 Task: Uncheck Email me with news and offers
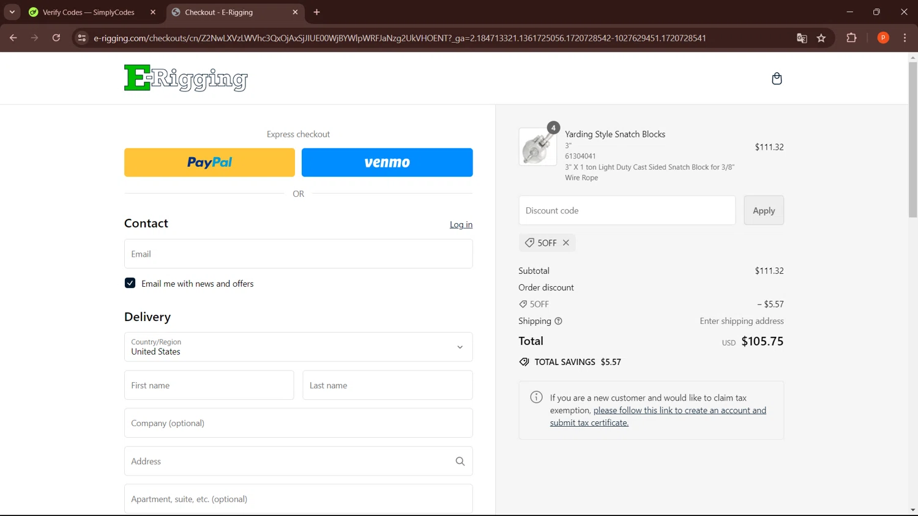pos(130,283)
